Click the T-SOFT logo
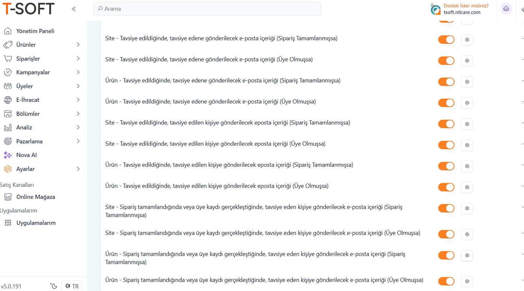This screenshot has width=524, height=291. tap(29, 9)
